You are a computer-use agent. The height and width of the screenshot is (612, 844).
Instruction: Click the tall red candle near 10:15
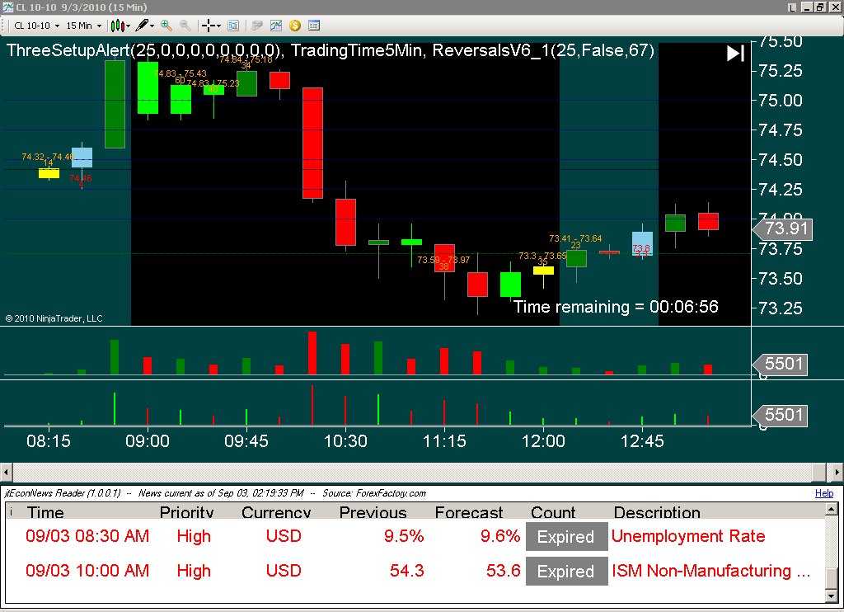tap(312, 144)
